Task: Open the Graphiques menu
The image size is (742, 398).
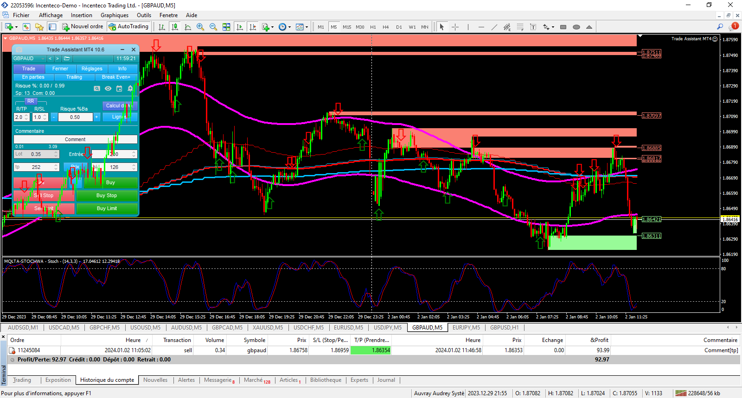Action: pyautogui.click(x=115, y=15)
